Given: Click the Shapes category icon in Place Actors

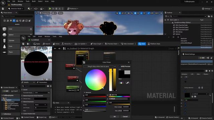Looking at the screenshot, I should coord(14,21).
